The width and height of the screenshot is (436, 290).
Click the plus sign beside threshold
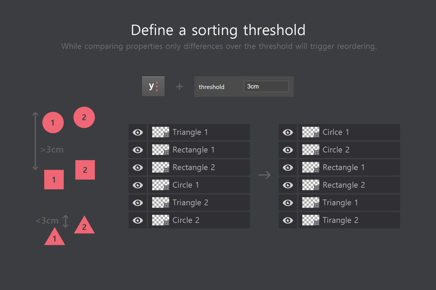coord(179,87)
